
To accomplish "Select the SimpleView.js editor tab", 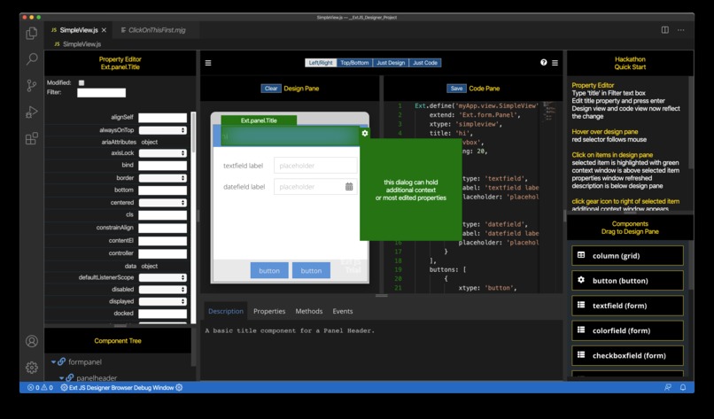I will pyautogui.click(x=79, y=30).
